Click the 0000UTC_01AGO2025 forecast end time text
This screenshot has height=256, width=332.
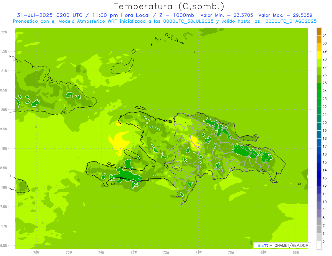[x=291, y=21]
